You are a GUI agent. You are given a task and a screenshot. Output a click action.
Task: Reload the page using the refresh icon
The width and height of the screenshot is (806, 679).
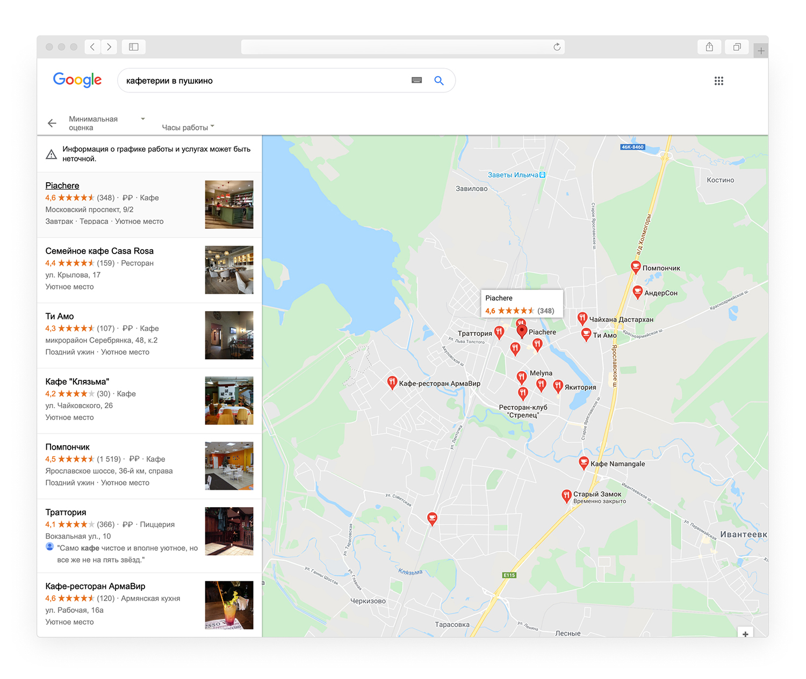click(557, 47)
